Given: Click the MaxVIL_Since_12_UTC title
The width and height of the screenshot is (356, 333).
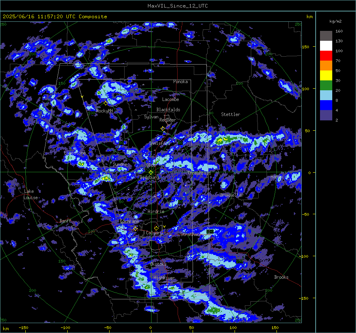Looking at the screenshot, I should click(x=178, y=6).
